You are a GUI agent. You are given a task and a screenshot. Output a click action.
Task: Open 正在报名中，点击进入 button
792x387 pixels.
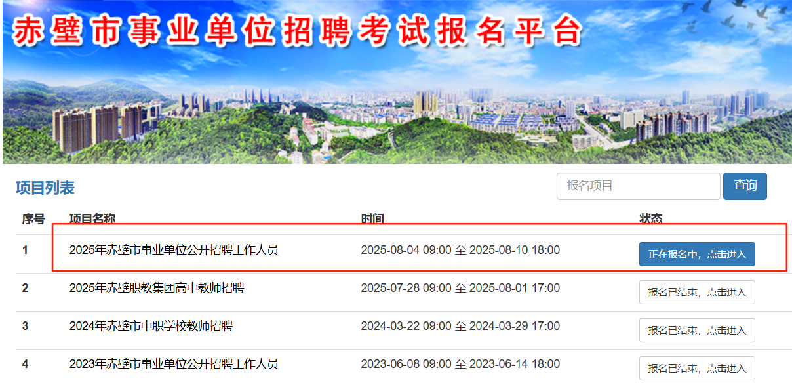697,255
